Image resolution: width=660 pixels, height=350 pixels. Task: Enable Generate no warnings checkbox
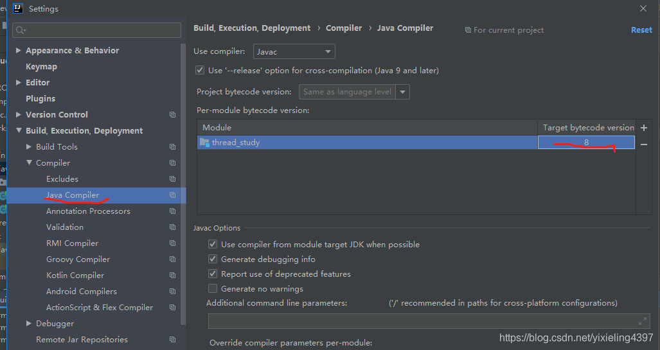pyautogui.click(x=213, y=288)
